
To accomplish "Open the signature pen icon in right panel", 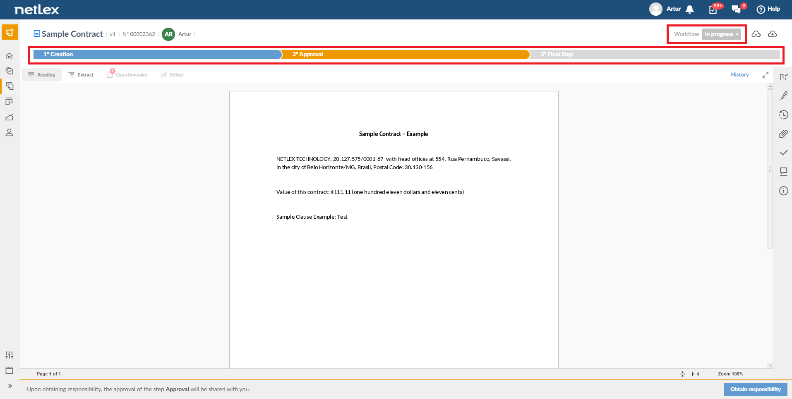I will tap(784, 96).
